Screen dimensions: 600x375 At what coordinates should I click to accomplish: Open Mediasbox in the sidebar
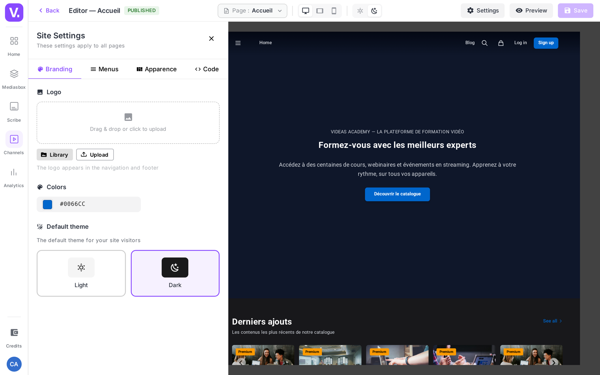tap(14, 79)
